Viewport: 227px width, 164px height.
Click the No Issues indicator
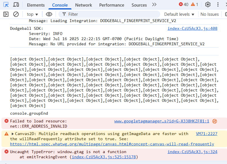point(209,14)
